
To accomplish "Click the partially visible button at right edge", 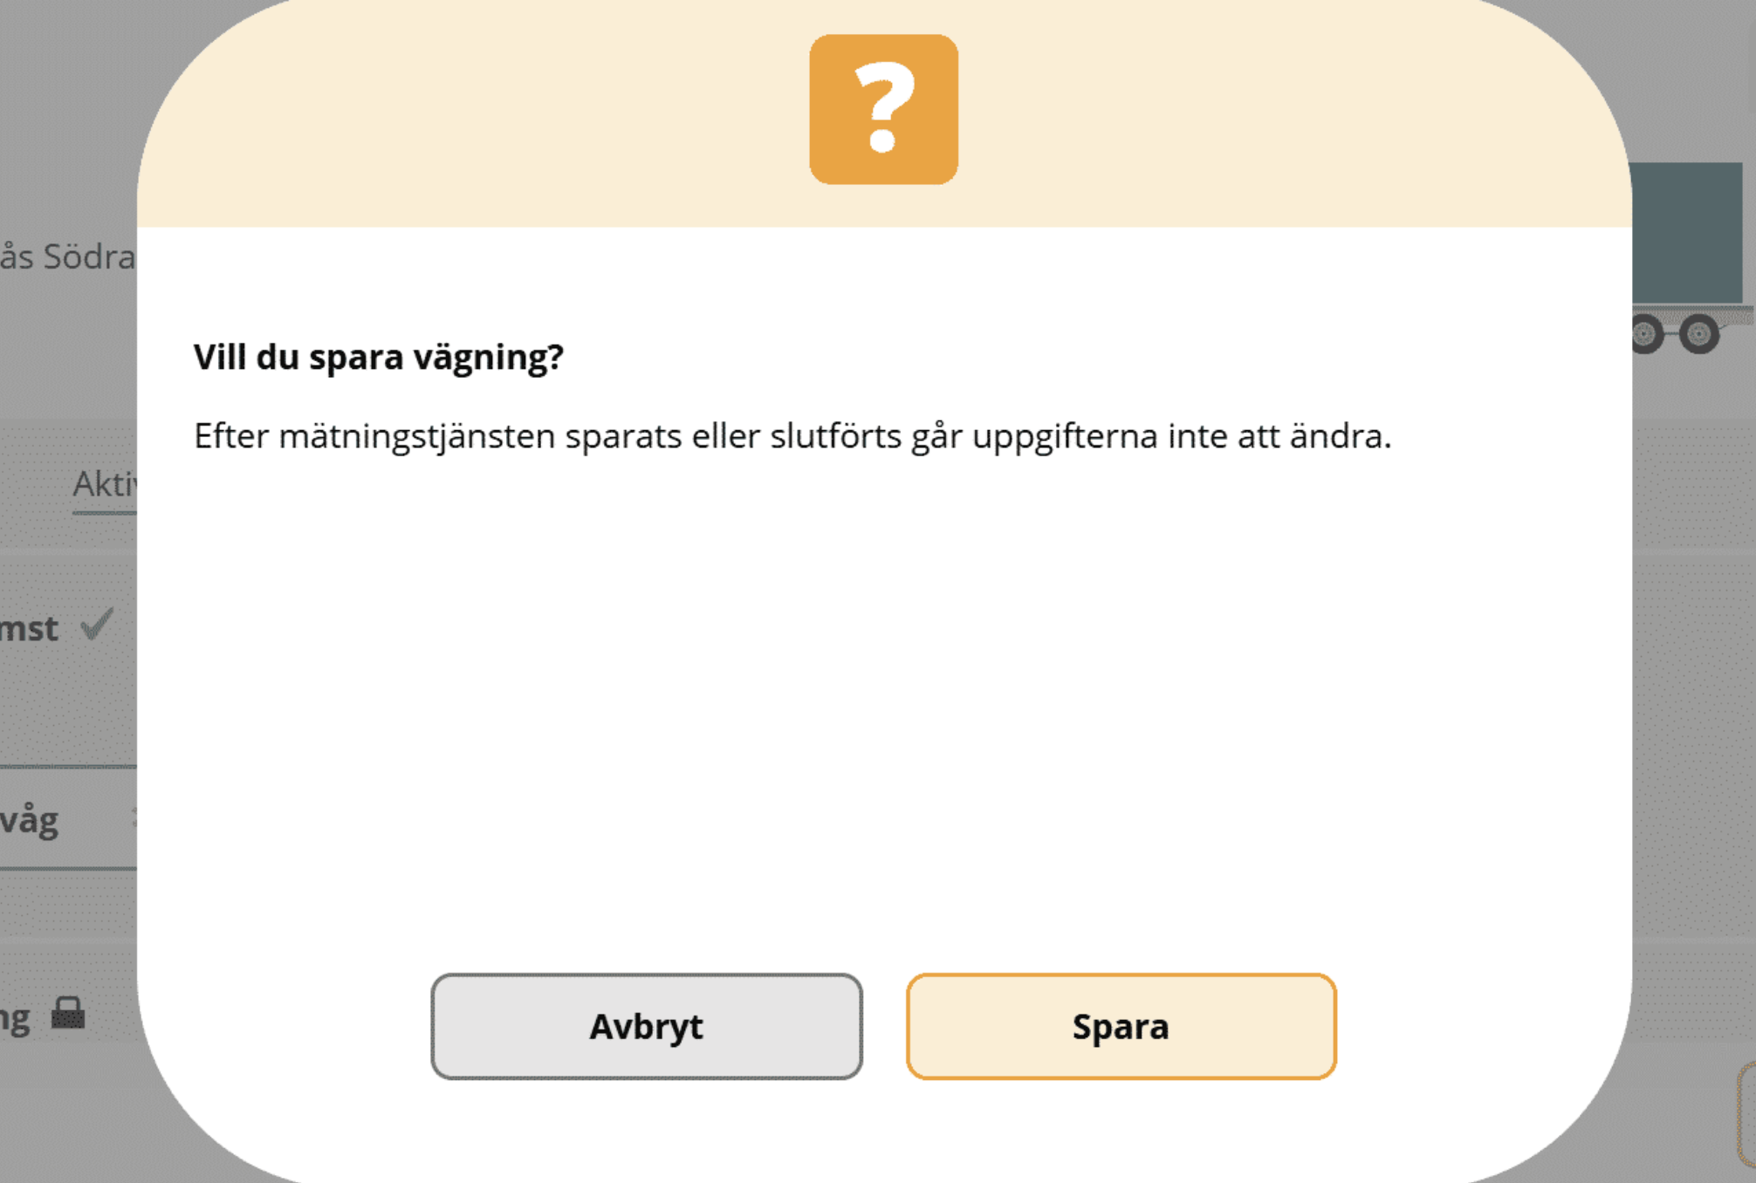I will click(x=1746, y=1114).
